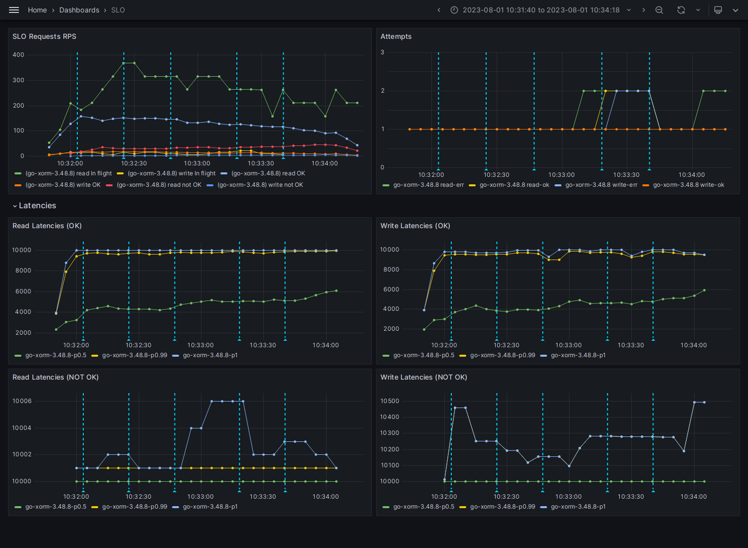This screenshot has width=748, height=548.
Task: Go to Home breadcrumb
Action: click(x=37, y=10)
